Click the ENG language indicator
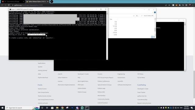Viewport: 195px width, 110px height. point(181,108)
